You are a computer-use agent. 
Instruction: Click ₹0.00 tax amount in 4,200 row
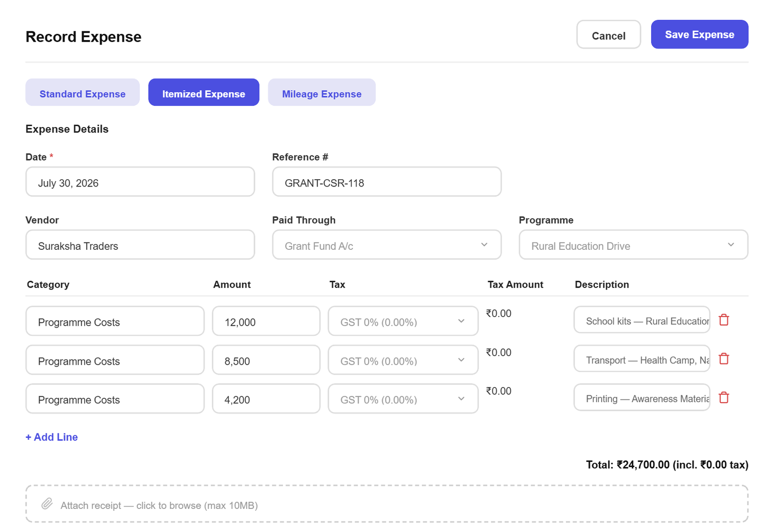(499, 391)
